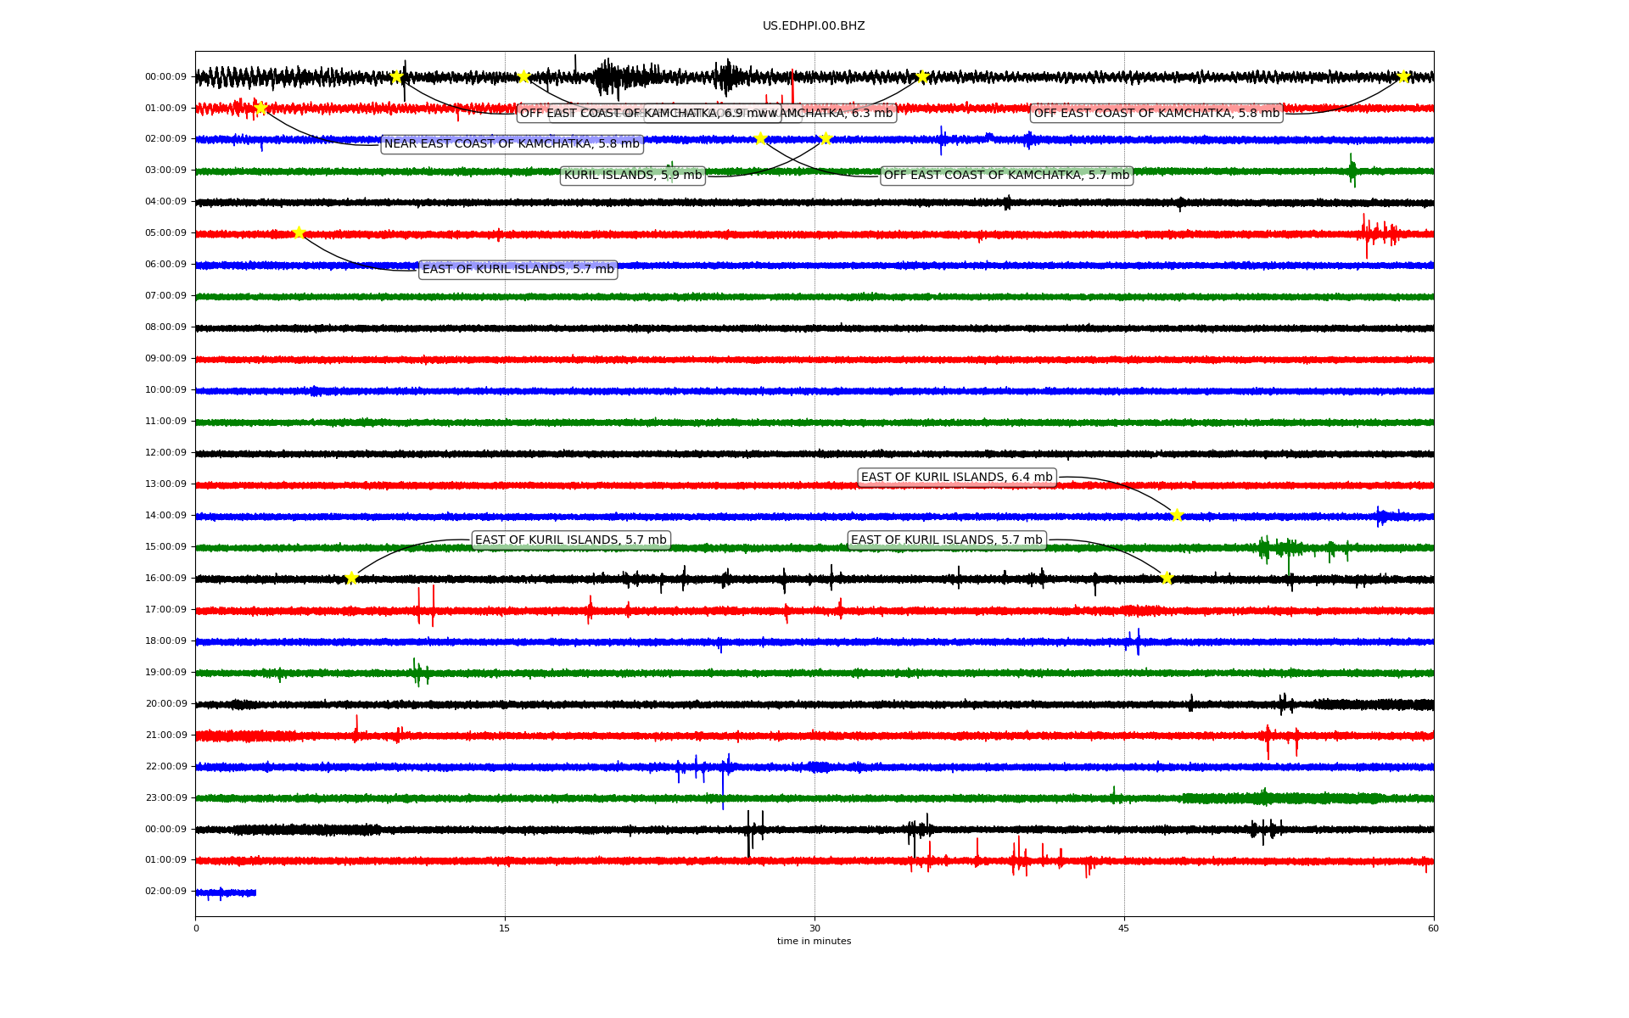Click the 19:00:09 time label
This screenshot has height=1018, width=1629.
point(165,673)
